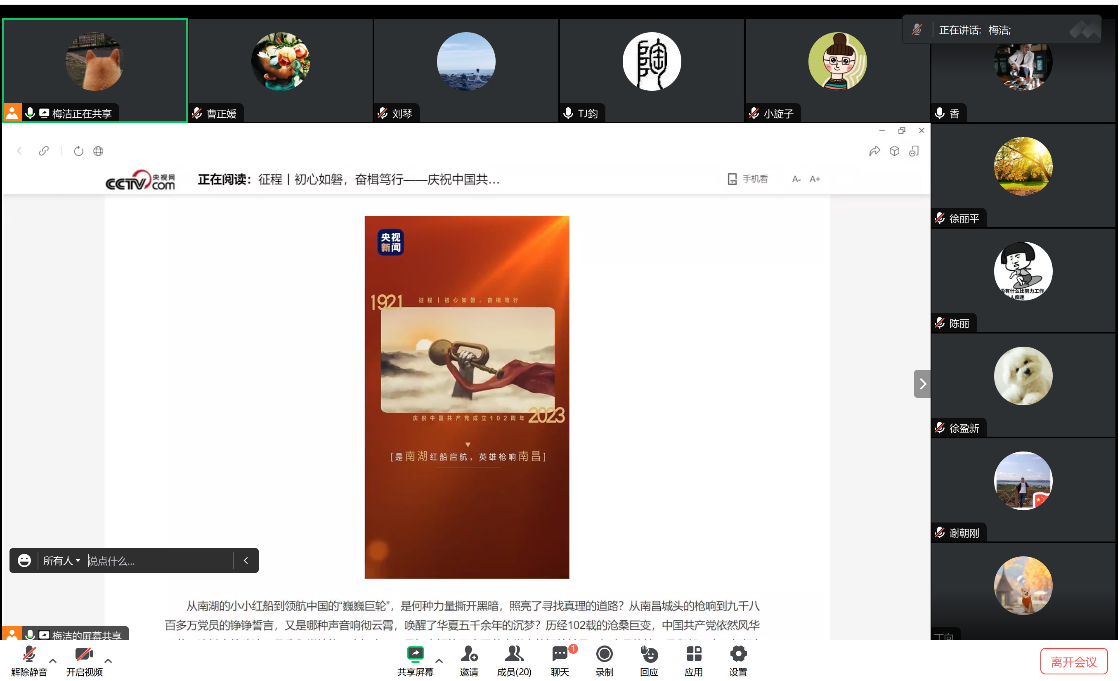This screenshot has height=681, width=1120.
Task: Click orange host icon on 梅洁 tile
Action: click(x=12, y=113)
